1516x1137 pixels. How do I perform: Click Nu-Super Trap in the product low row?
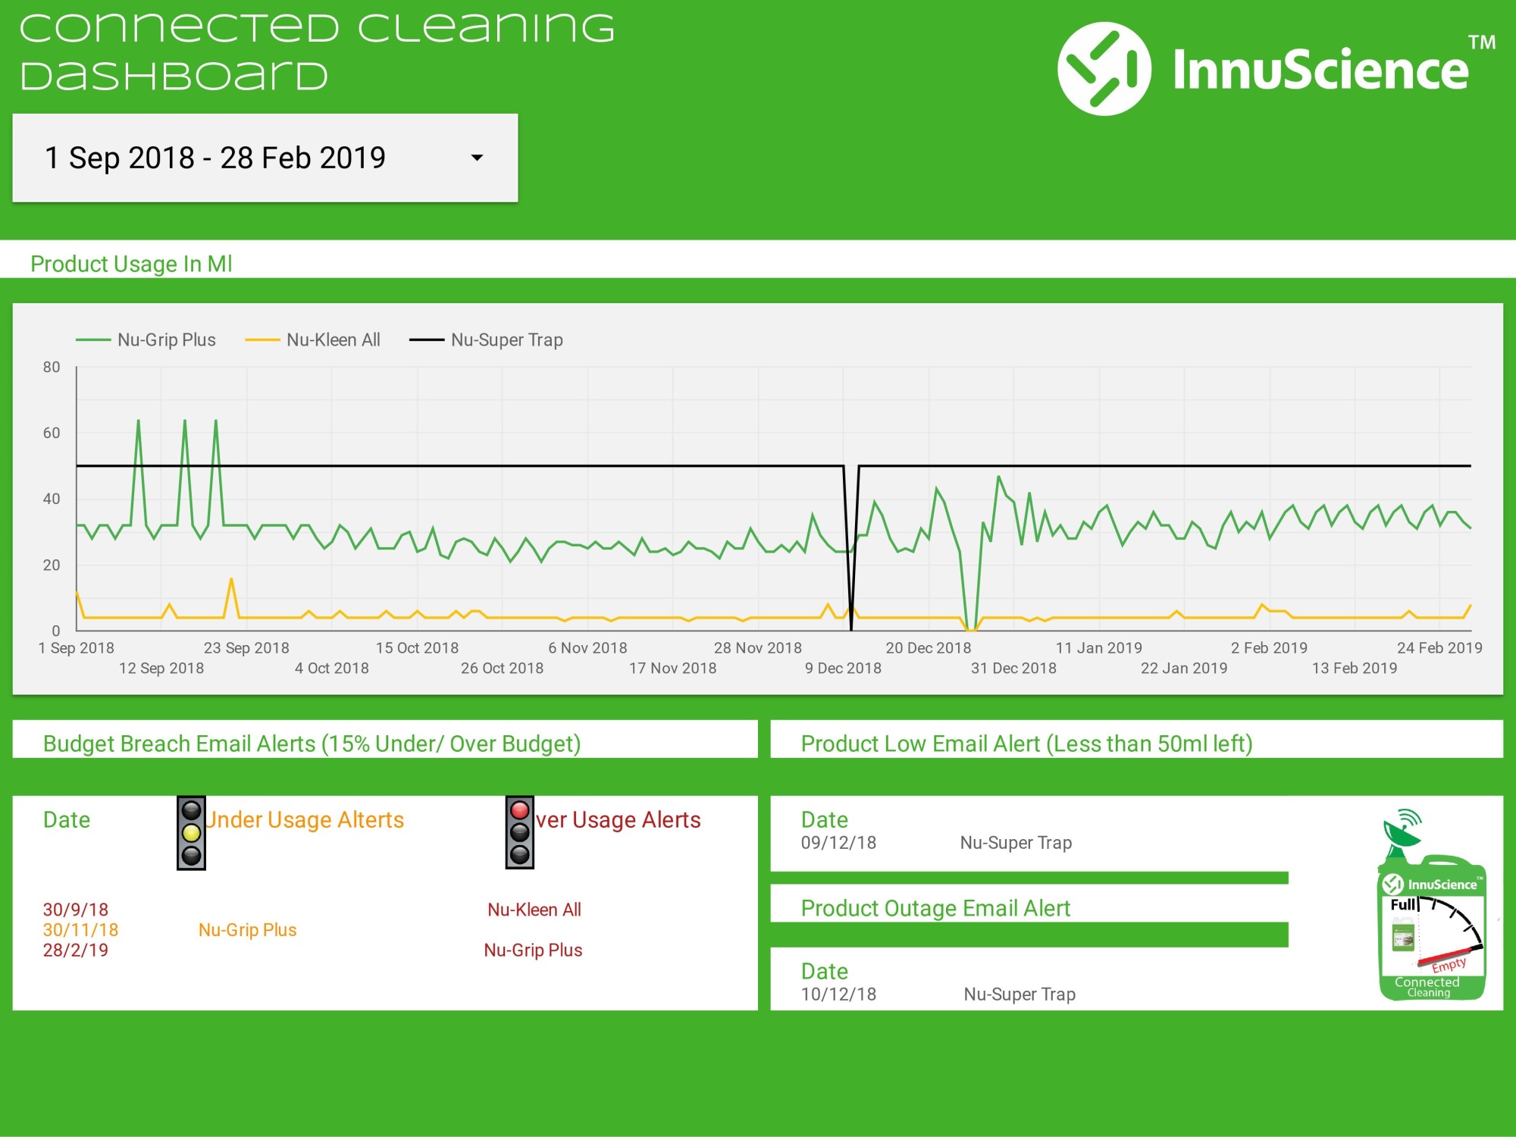pos(1016,843)
